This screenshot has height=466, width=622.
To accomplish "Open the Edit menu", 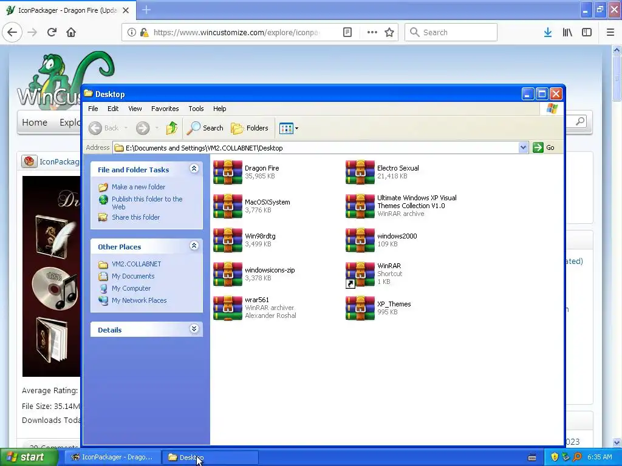I will [x=113, y=109].
